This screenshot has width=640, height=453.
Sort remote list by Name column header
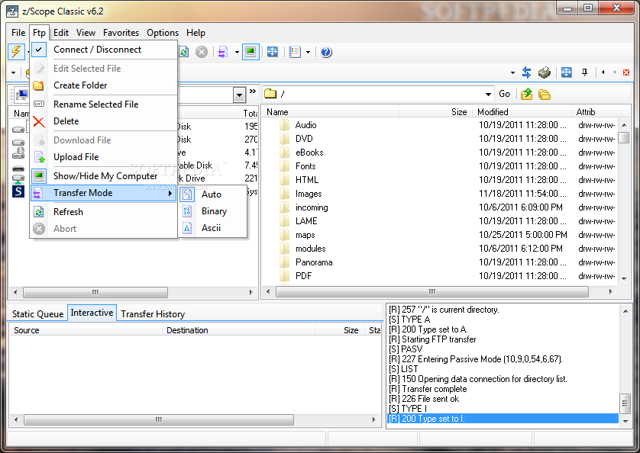[331, 111]
